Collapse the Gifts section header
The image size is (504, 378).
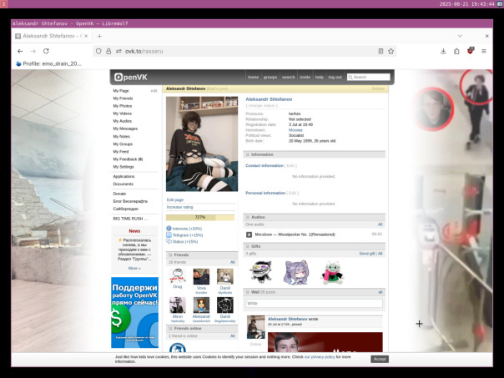tap(314, 246)
